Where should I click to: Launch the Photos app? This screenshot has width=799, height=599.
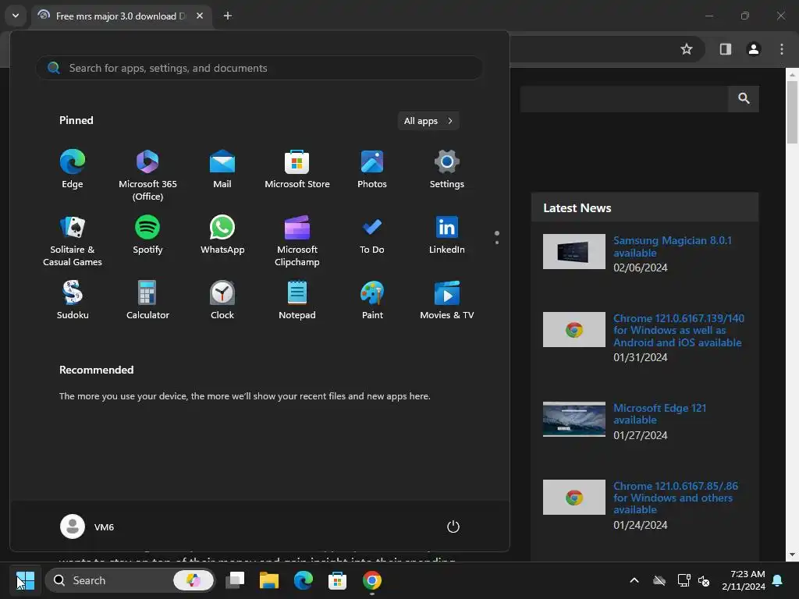pyautogui.click(x=372, y=169)
